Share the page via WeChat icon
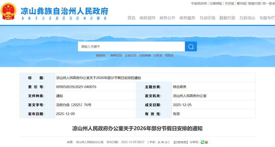 tap(202, 142)
